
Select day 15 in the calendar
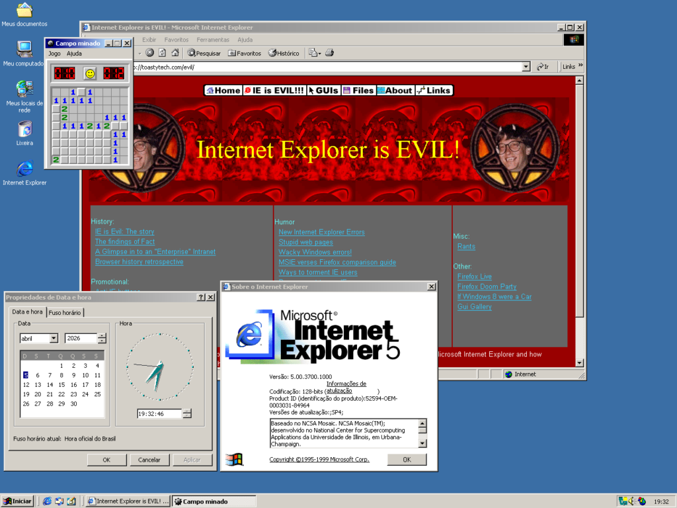(x=61, y=384)
